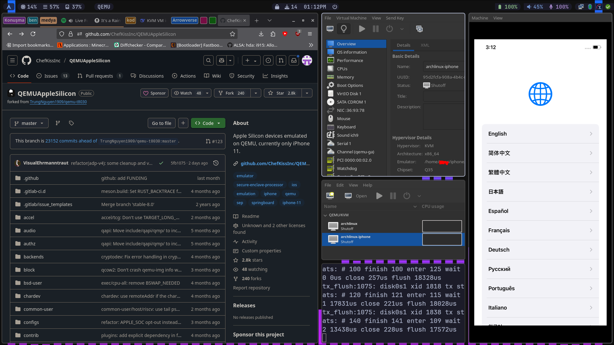Screen dimensions: 614x345
Task: Open the Edit menu in Virtual Machine Manager
Action: [x=340, y=185]
